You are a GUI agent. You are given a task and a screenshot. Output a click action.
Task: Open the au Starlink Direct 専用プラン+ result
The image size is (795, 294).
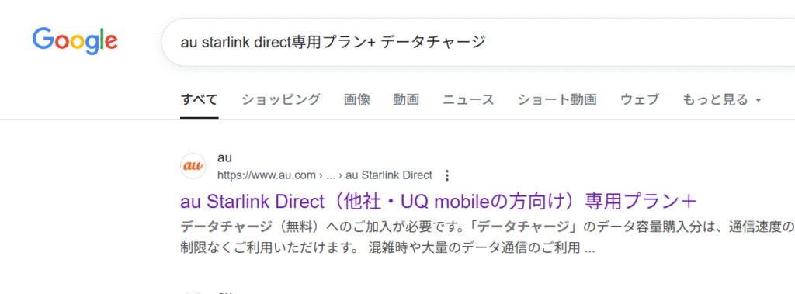tap(439, 202)
